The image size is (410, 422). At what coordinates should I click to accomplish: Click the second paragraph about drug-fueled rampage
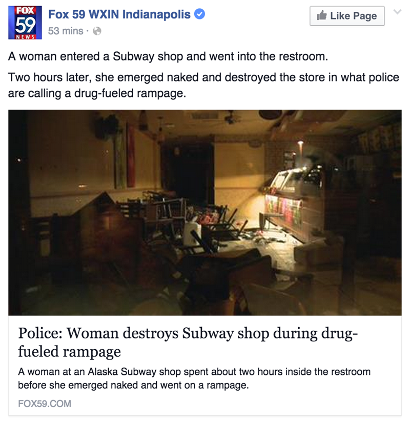point(203,85)
